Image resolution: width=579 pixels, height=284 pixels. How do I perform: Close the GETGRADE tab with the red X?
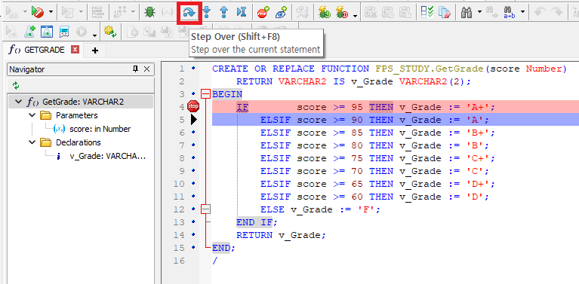coord(75,50)
